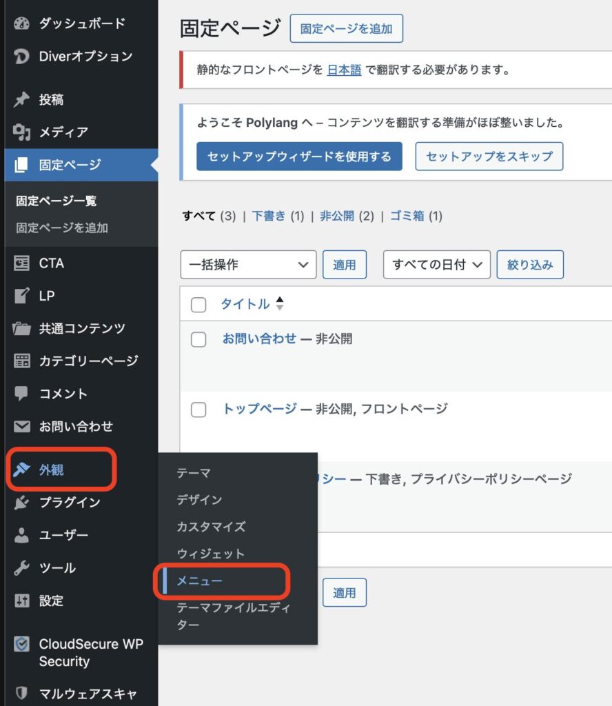The height and width of the screenshot is (706, 612).
Task: Click the Media library icon
Action: pyautogui.click(x=22, y=132)
